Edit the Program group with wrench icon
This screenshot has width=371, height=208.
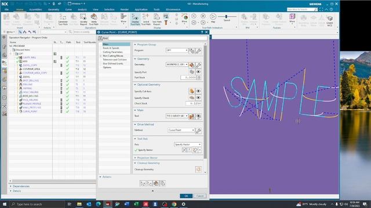tap(198, 51)
